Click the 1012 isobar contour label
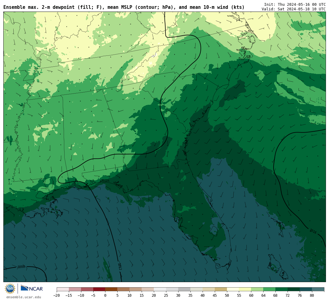This screenshot has height=301, width=329. pos(120,266)
